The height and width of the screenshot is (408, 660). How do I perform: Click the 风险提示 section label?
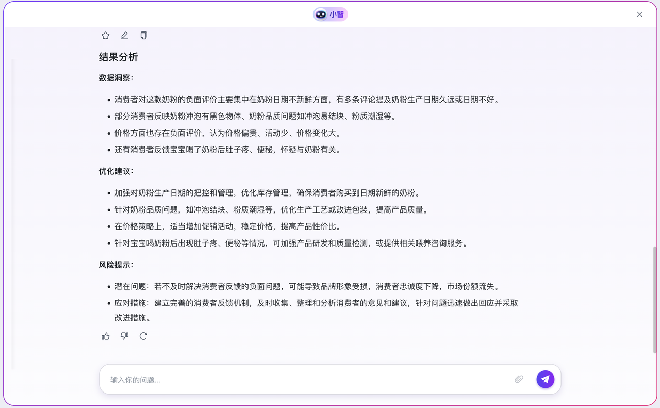tap(115, 265)
